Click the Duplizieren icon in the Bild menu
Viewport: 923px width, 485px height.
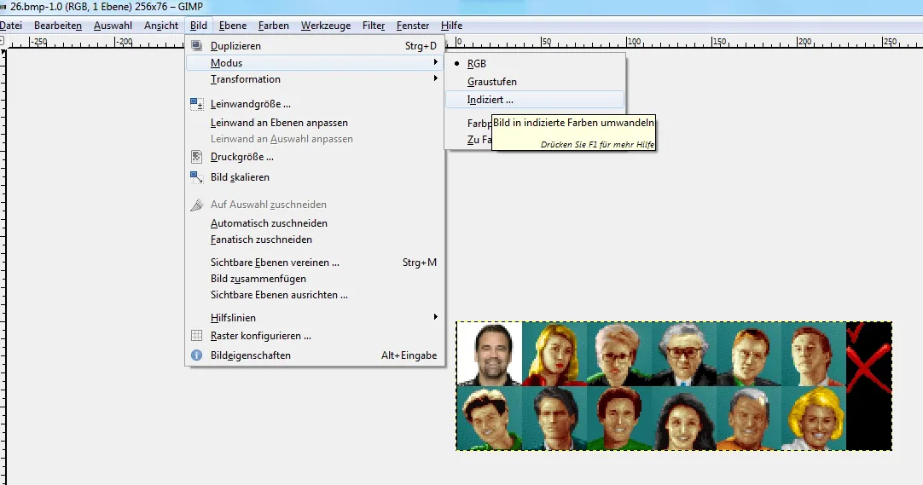(x=196, y=46)
